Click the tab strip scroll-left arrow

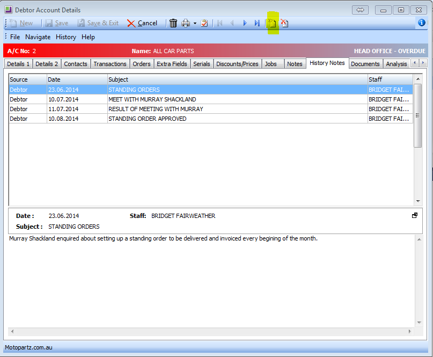415,63
